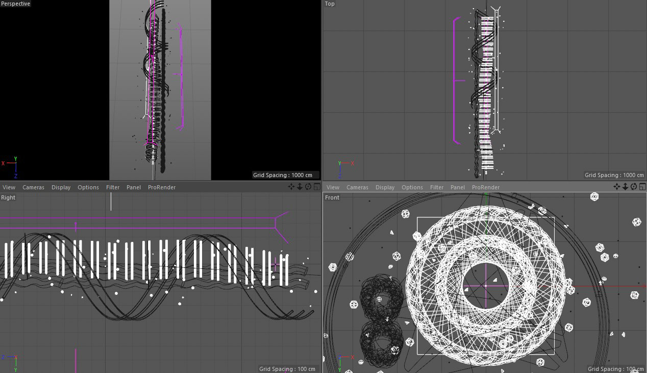This screenshot has height=373, width=647.
Task: Click the Front viewport label
Action: (332, 197)
